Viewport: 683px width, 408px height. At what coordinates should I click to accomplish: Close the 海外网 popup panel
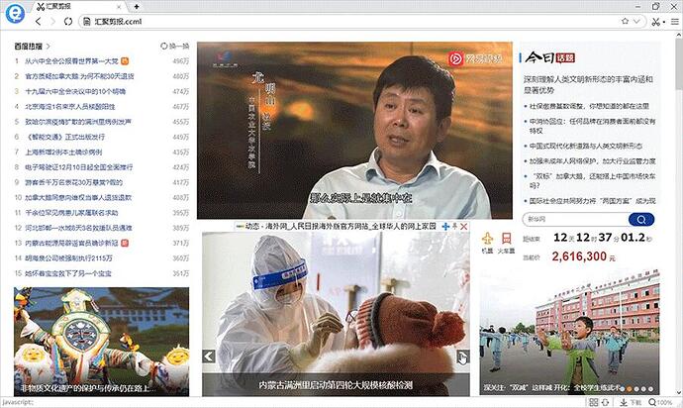[465, 227]
